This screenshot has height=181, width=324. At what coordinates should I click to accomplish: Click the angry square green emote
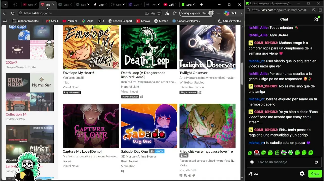277,152
